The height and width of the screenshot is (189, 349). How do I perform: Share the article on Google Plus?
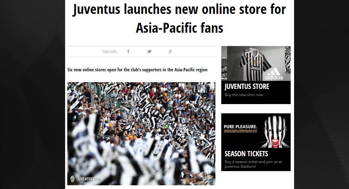tap(171, 52)
